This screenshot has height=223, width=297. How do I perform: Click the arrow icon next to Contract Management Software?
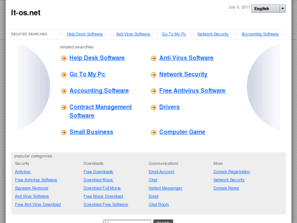(64, 108)
